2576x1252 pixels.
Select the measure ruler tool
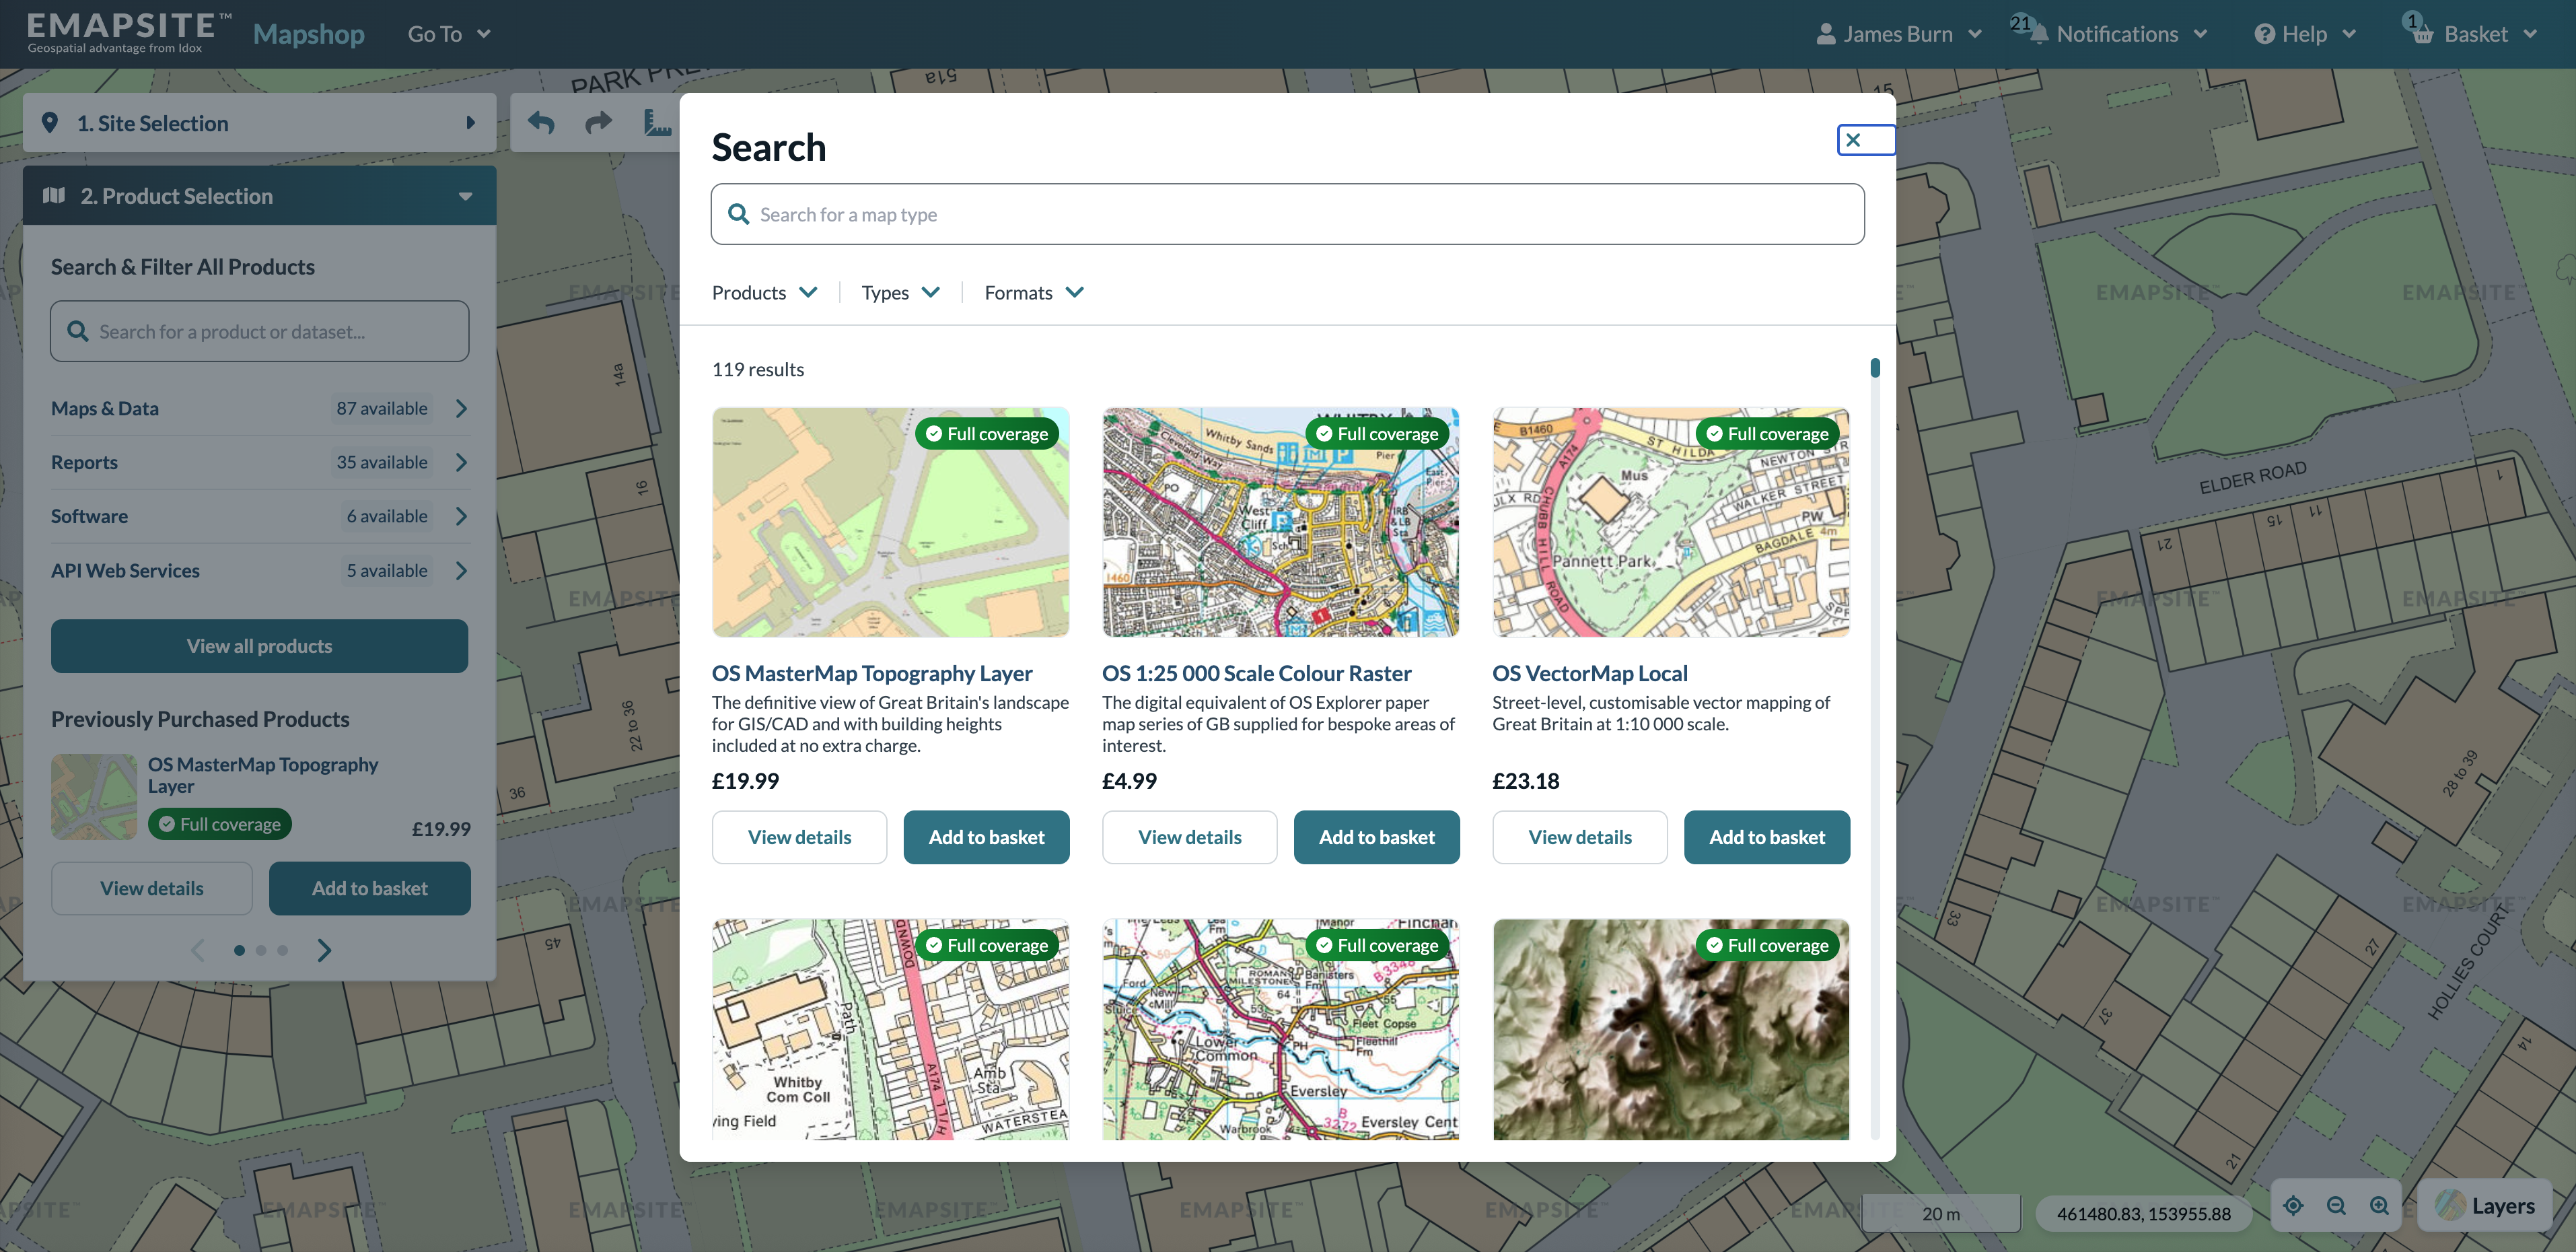[x=657, y=123]
